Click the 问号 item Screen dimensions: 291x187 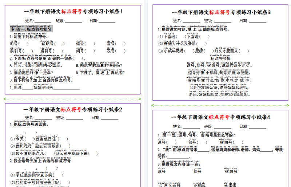click(86, 50)
